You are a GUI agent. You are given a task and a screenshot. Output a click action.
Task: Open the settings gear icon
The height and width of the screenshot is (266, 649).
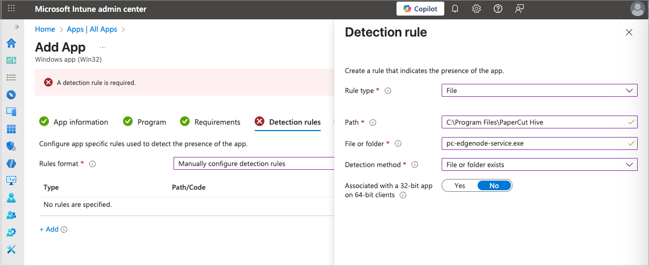pos(476,9)
